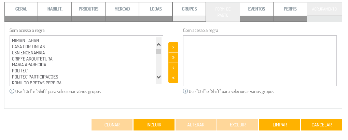This screenshot has height=140, width=348.
Task: Move all groups to access list
Action: (173, 57)
